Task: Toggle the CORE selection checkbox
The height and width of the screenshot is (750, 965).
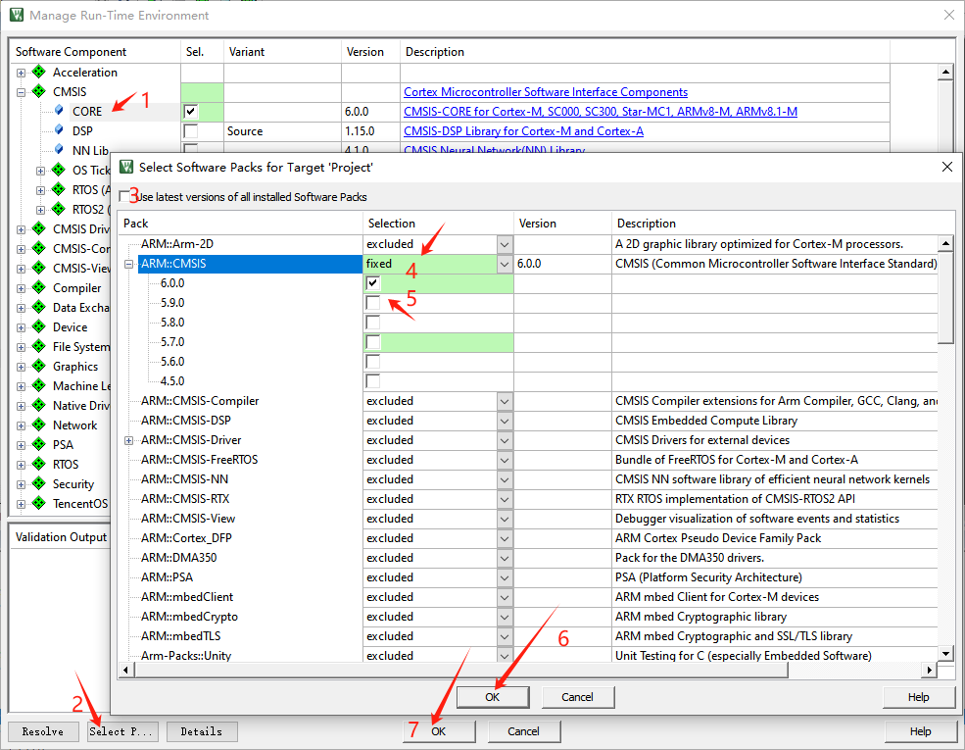Action: click(x=191, y=112)
